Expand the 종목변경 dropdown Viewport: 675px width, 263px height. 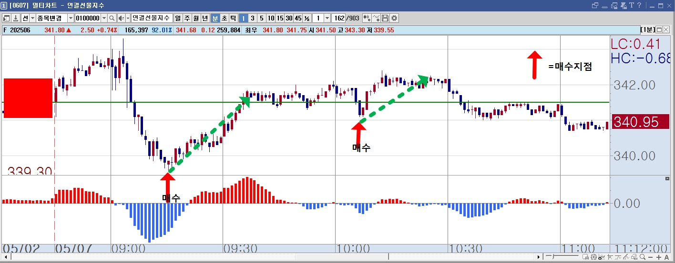click(71, 18)
